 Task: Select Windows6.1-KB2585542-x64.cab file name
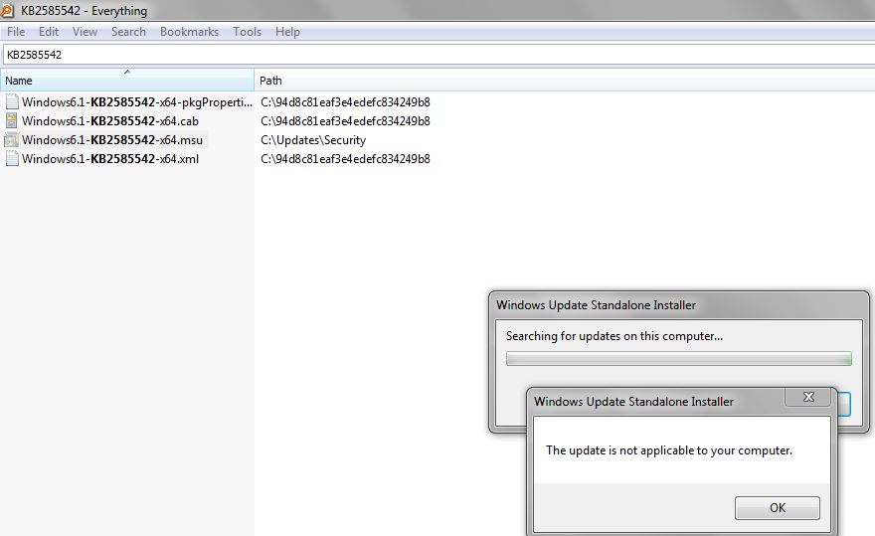tap(110, 121)
